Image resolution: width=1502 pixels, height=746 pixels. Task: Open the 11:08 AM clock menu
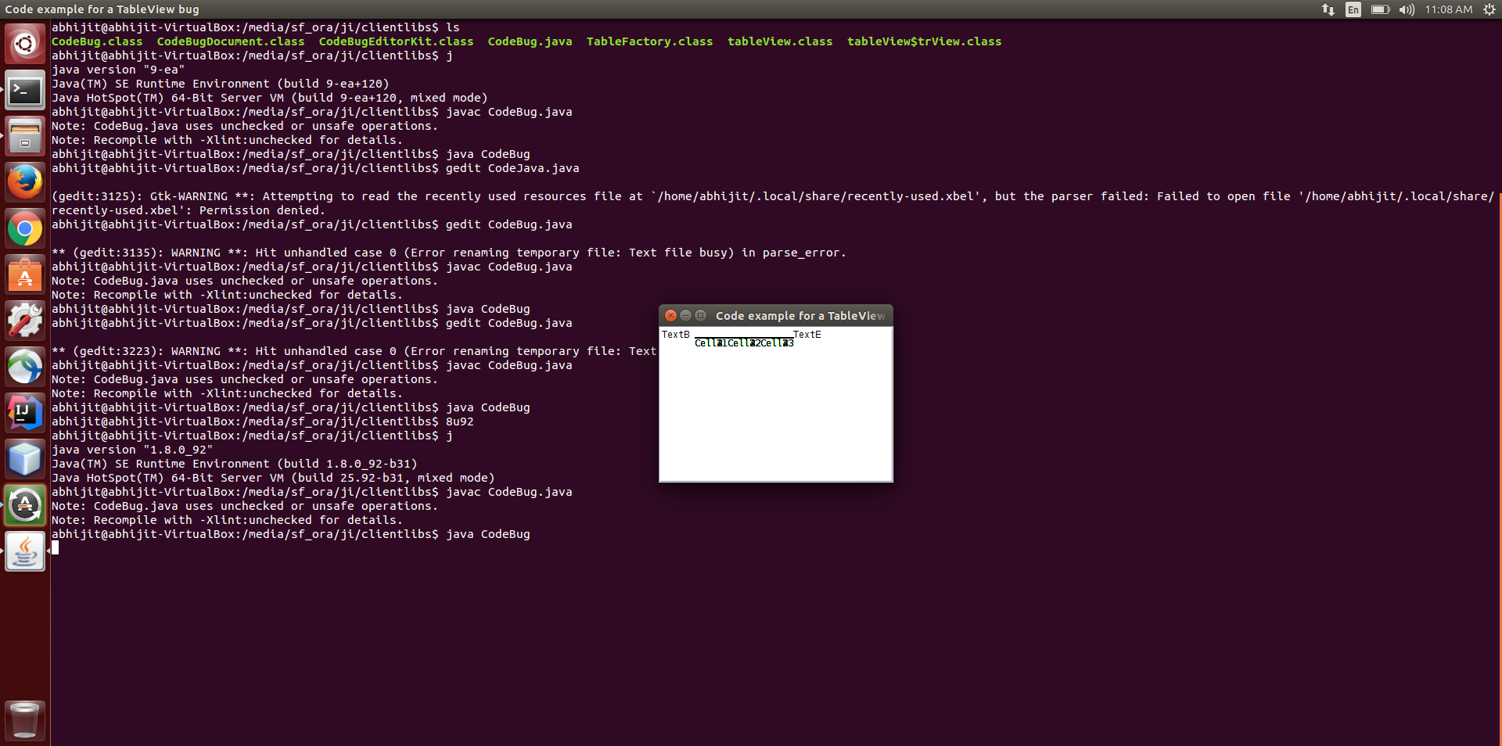coord(1448,9)
